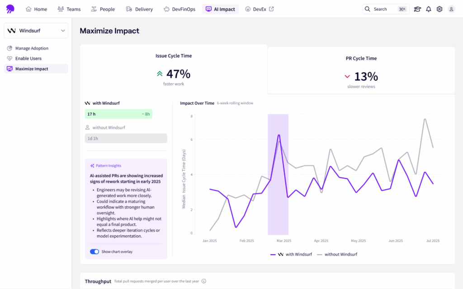Screen dimensions: 463x289
Task: Disable the Show chart overlay toggle
Action: click(x=94, y=252)
